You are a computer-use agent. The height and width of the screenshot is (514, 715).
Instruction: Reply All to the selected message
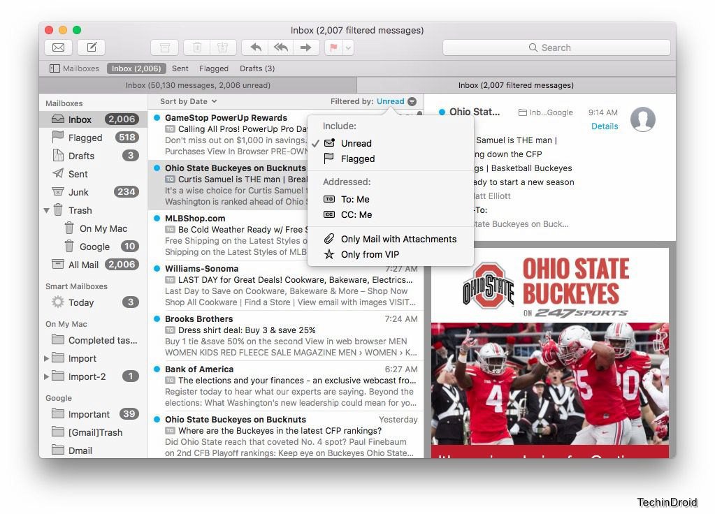point(281,47)
